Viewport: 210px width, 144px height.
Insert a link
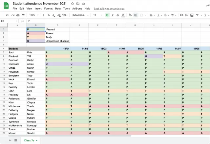coord(181,15)
